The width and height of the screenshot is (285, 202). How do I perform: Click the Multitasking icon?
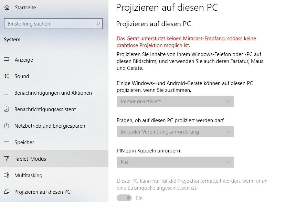tap(6, 175)
